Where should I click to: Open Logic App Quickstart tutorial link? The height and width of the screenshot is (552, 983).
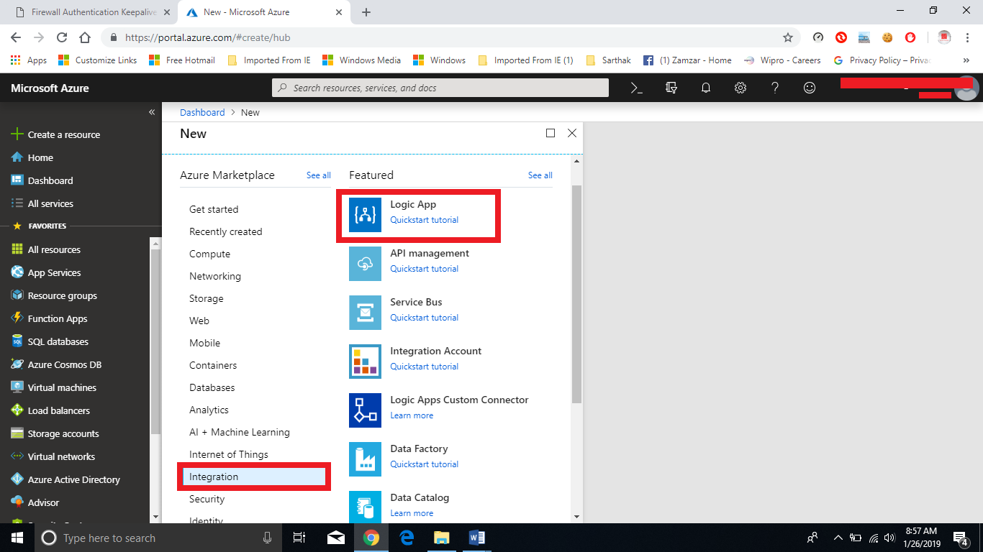tap(425, 220)
